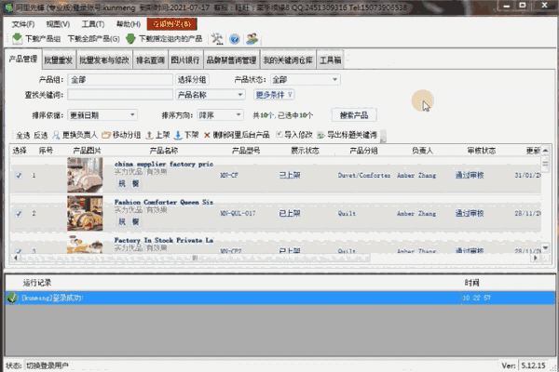This screenshot has width=559, height=372.
Task: Expand 更多条件 more conditions
Action: pyautogui.click(x=274, y=95)
